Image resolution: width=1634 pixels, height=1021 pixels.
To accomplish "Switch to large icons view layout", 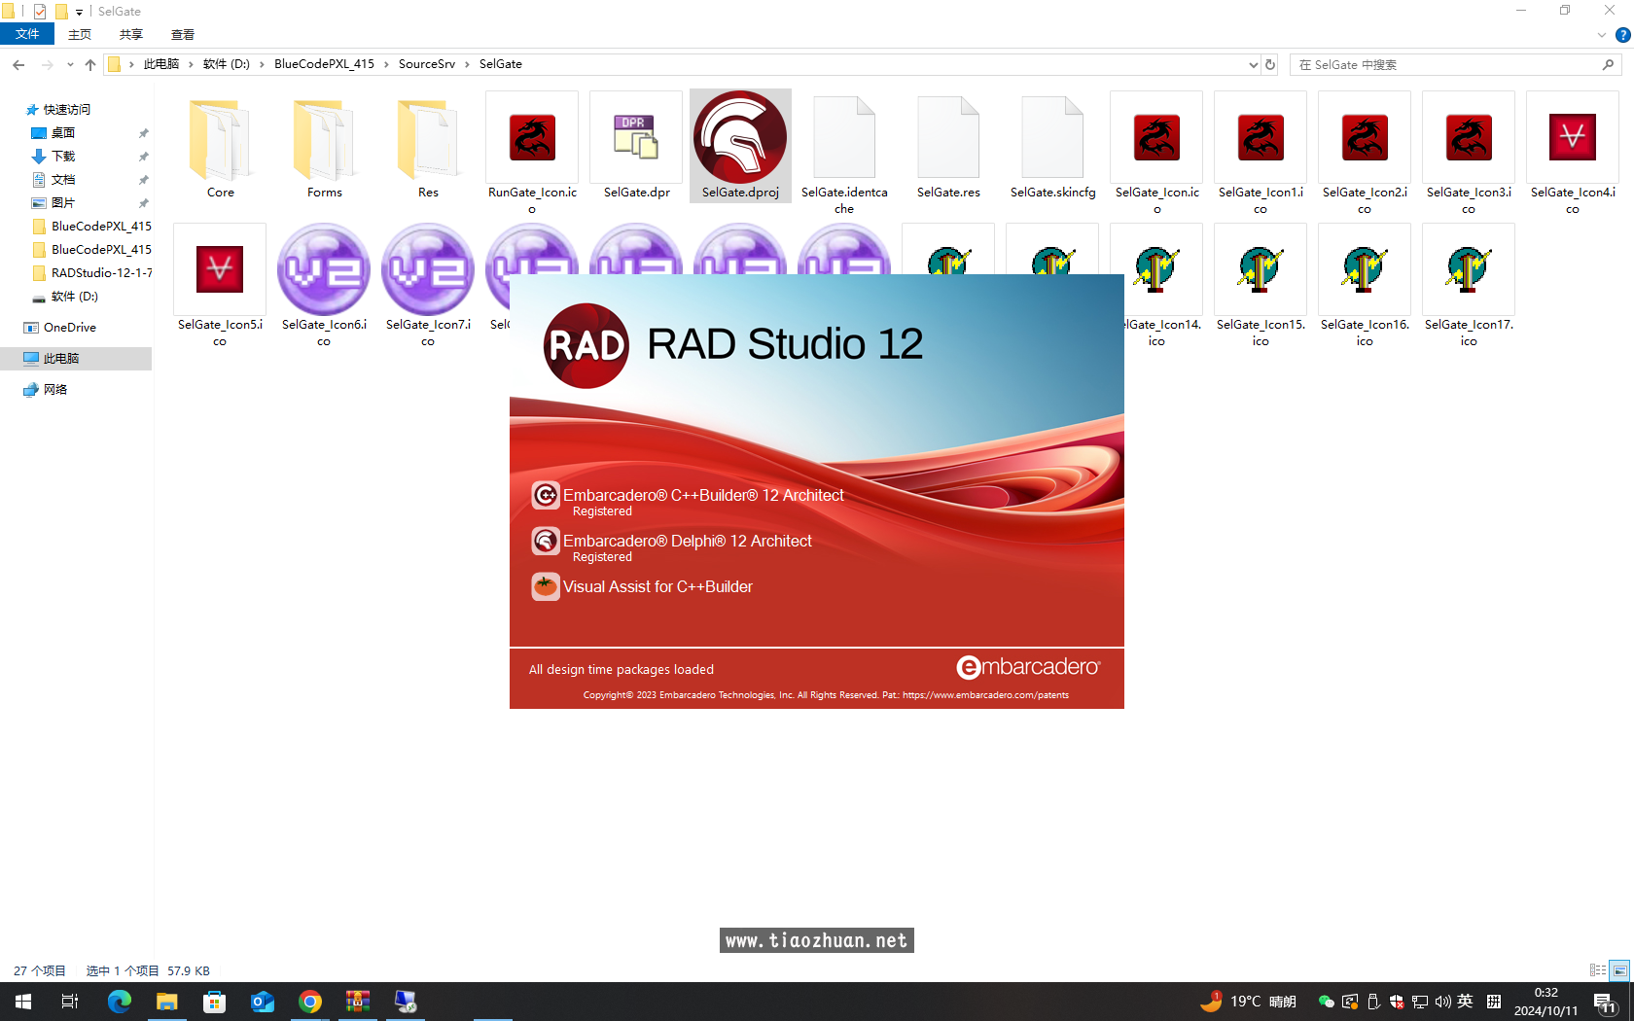I will [x=1619, y=970].
